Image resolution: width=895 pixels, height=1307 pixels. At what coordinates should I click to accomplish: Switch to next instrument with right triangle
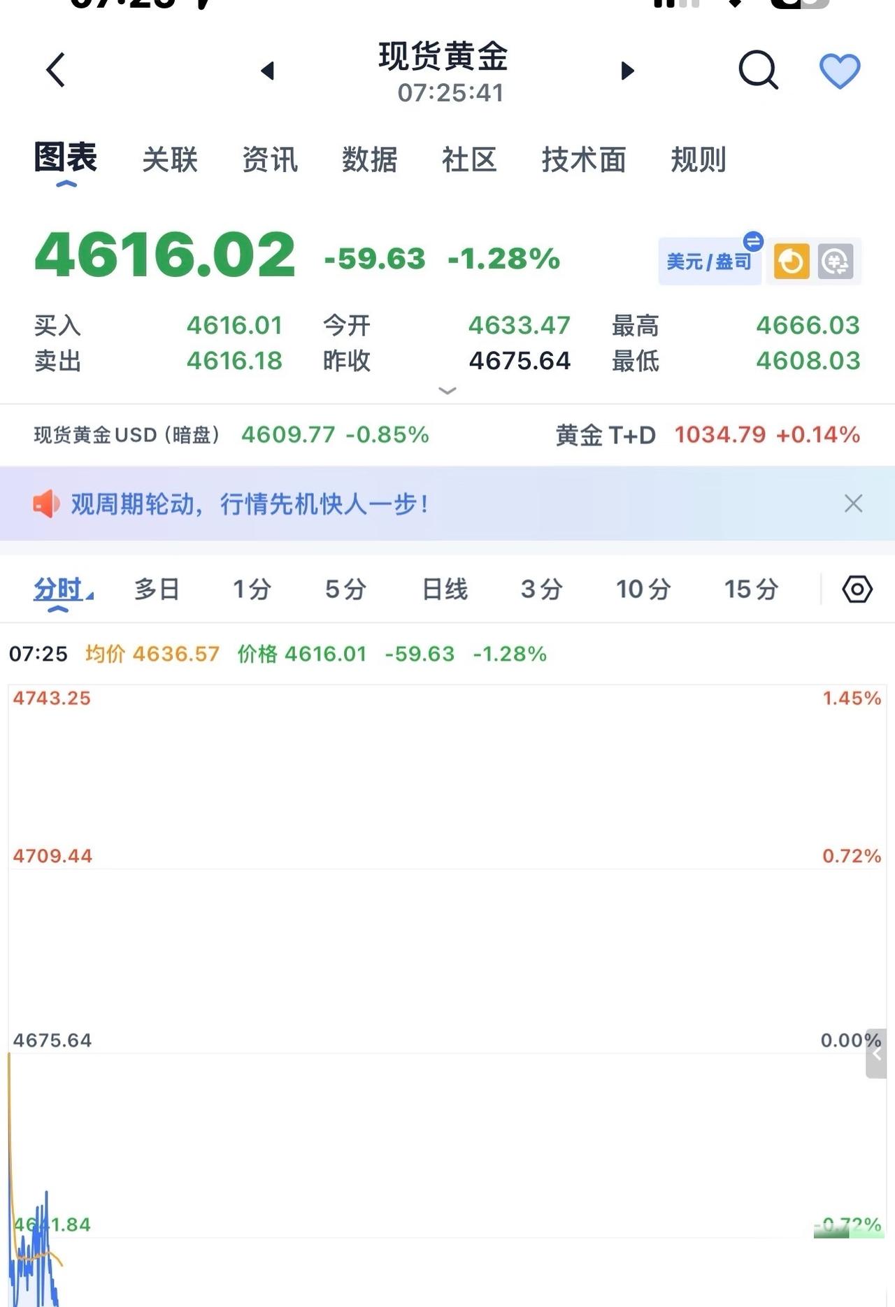(627, 71)
